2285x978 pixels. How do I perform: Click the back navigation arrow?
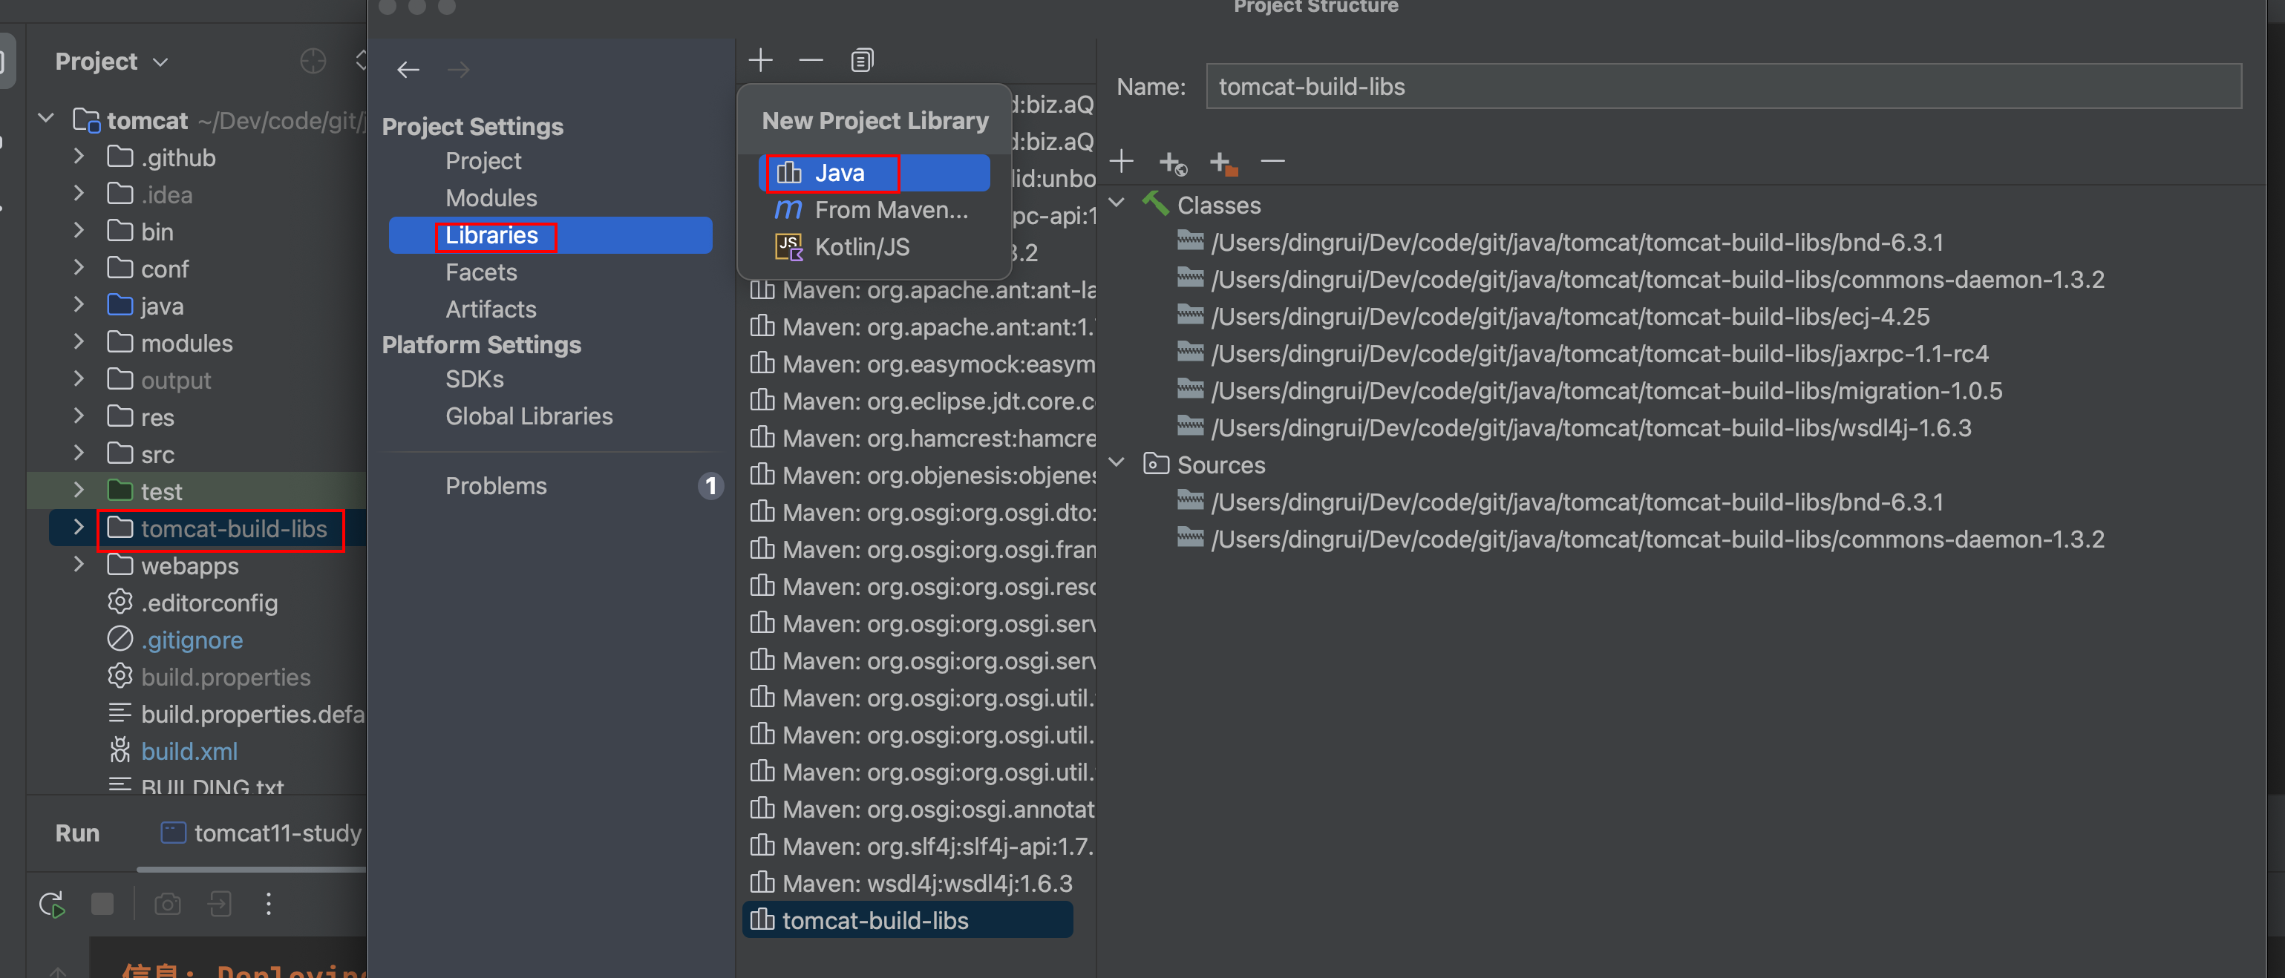click(x=408, y=69)
